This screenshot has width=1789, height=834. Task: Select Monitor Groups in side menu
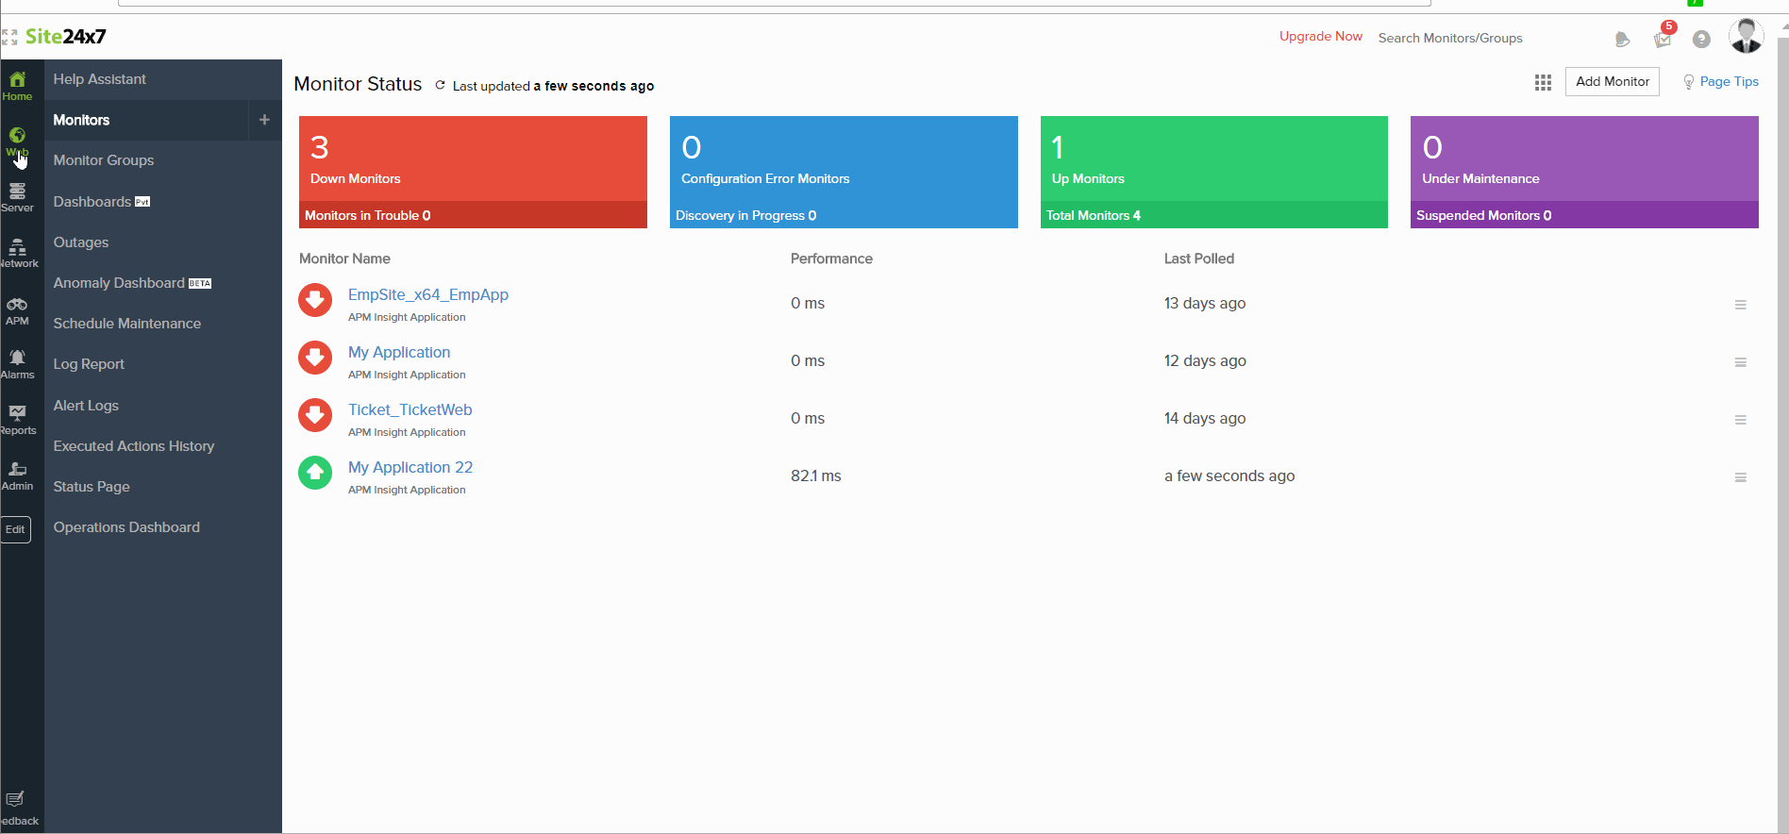pyautogui.click(x=104, y=160)
